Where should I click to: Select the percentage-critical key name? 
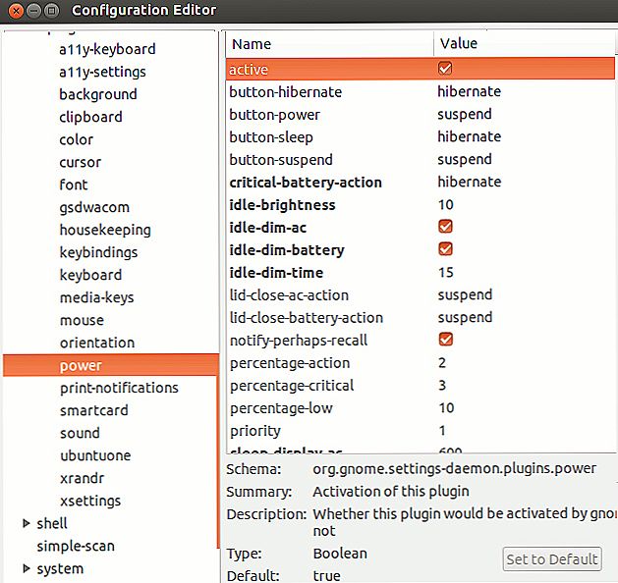[292, 386]
